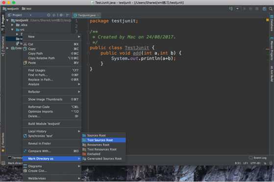This screenshot has width=274, height=182.
Task: Mark directory as Excluded
Action: tap(104, 154)
